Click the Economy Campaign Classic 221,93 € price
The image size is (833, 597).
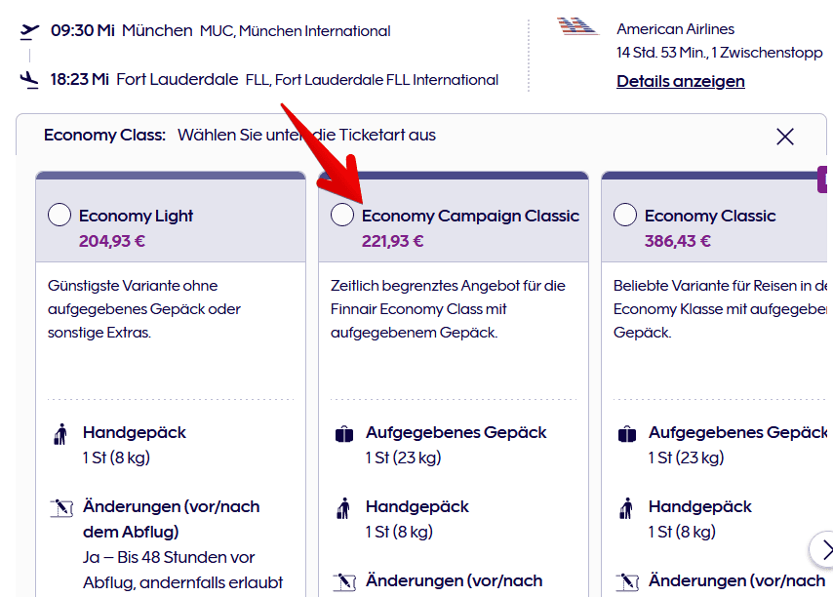tap(392, 241)
